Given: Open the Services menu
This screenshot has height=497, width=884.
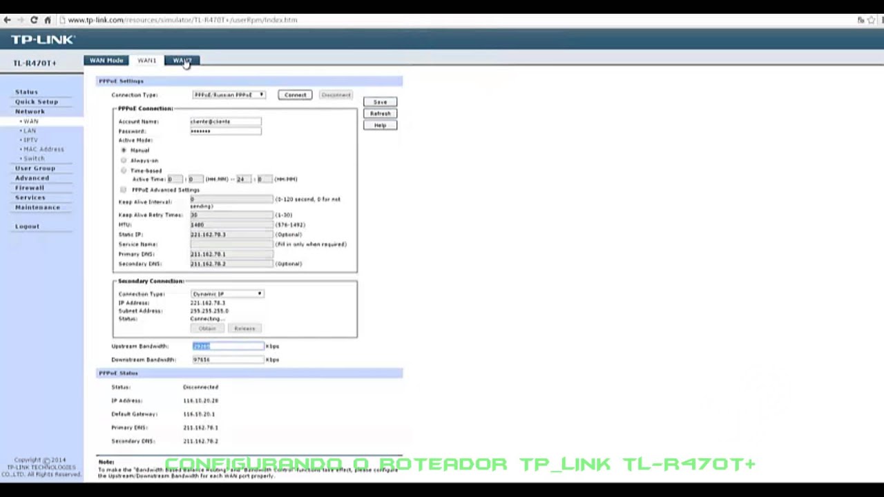Looking at the screenshot, I should click(30, 197).
